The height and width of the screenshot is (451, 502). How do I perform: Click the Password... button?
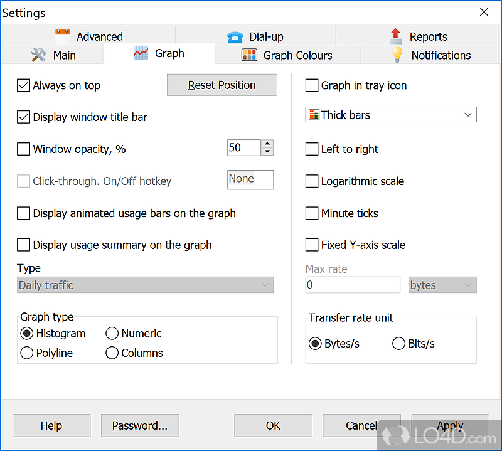click(x=140, y=425)
